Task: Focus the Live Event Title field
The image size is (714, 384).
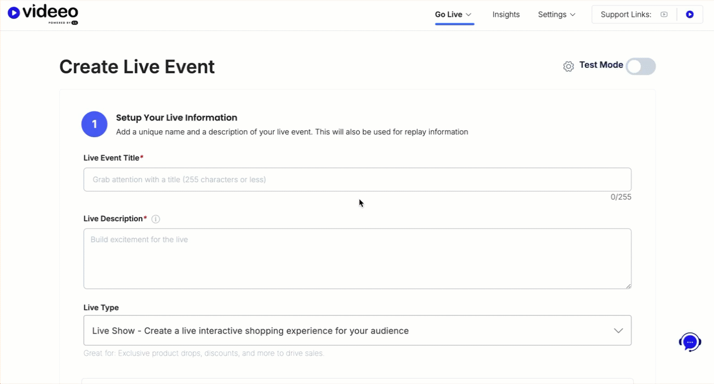Action: pyautogui.click(x=357, y=180)
